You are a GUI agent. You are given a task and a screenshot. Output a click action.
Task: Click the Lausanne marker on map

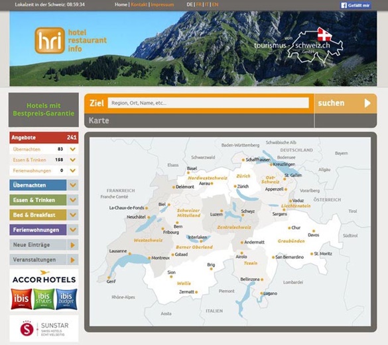(129, 254)
